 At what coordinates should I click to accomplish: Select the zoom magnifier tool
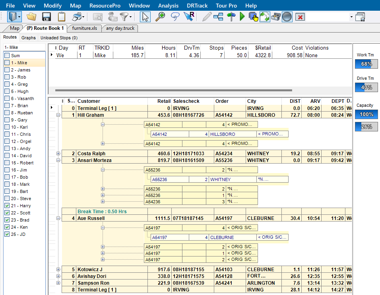160,17
